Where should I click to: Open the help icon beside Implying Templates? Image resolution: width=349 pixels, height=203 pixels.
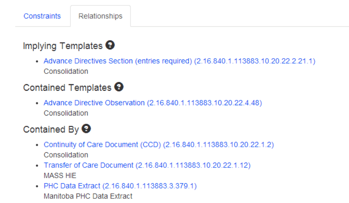click(x=110, y=45)
